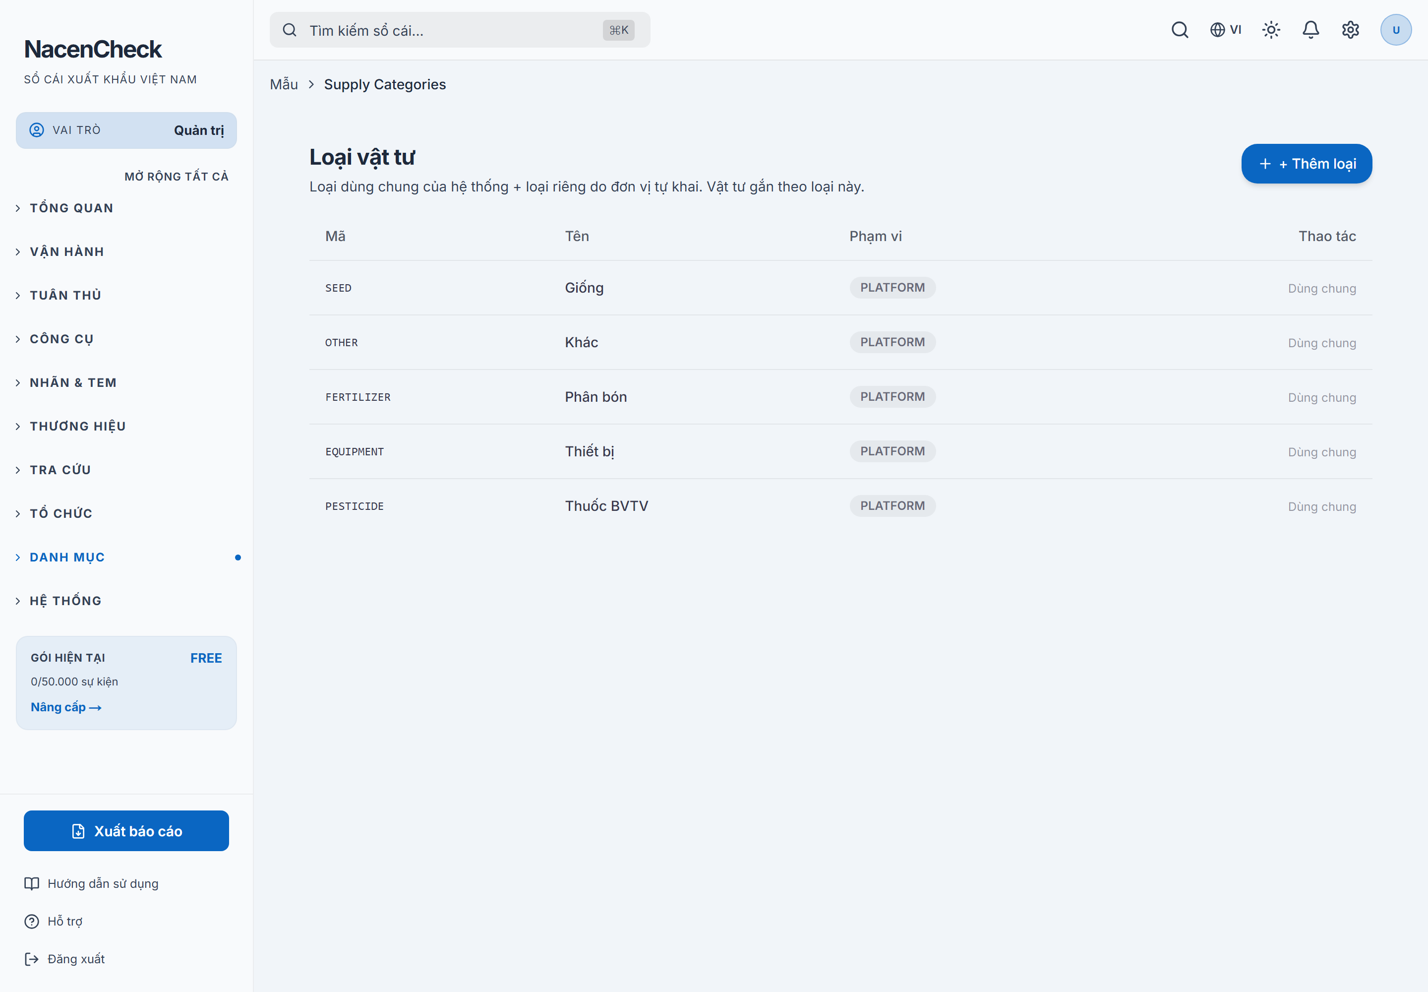The width and height of the screenshot is (1428, 992).
Task: Click Dùng chung in PESTICIDE row
Action: [x=1322, y=506]
